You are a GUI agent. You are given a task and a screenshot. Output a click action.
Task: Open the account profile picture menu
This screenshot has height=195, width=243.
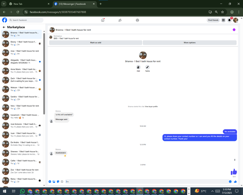click(x=236, y=20)
